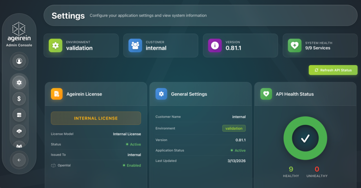
Task: Open the cloud icon in sidebar
Action: (19, 131)
